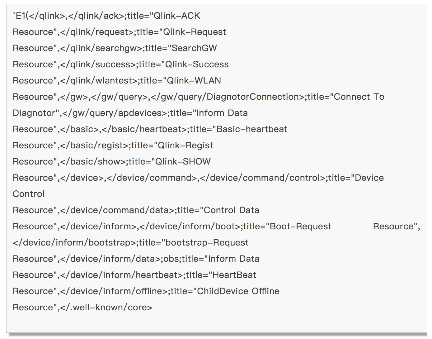Select the "Qlink-Success" title text
This screenshot has width=432, height=339.
[x=197, y=64]
